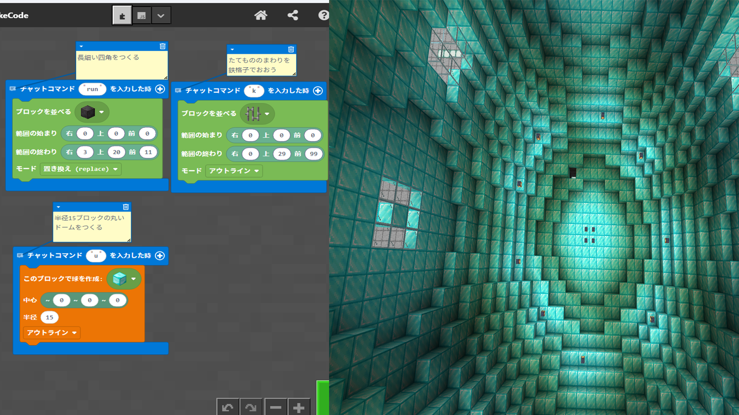Click chat icon on u command block
Image resolution: width=739 pixels, height=415 pixels.
(20, 256)
